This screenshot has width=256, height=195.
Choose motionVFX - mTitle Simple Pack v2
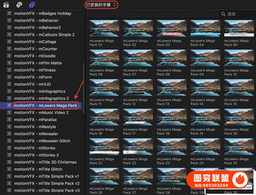(47, 183)
